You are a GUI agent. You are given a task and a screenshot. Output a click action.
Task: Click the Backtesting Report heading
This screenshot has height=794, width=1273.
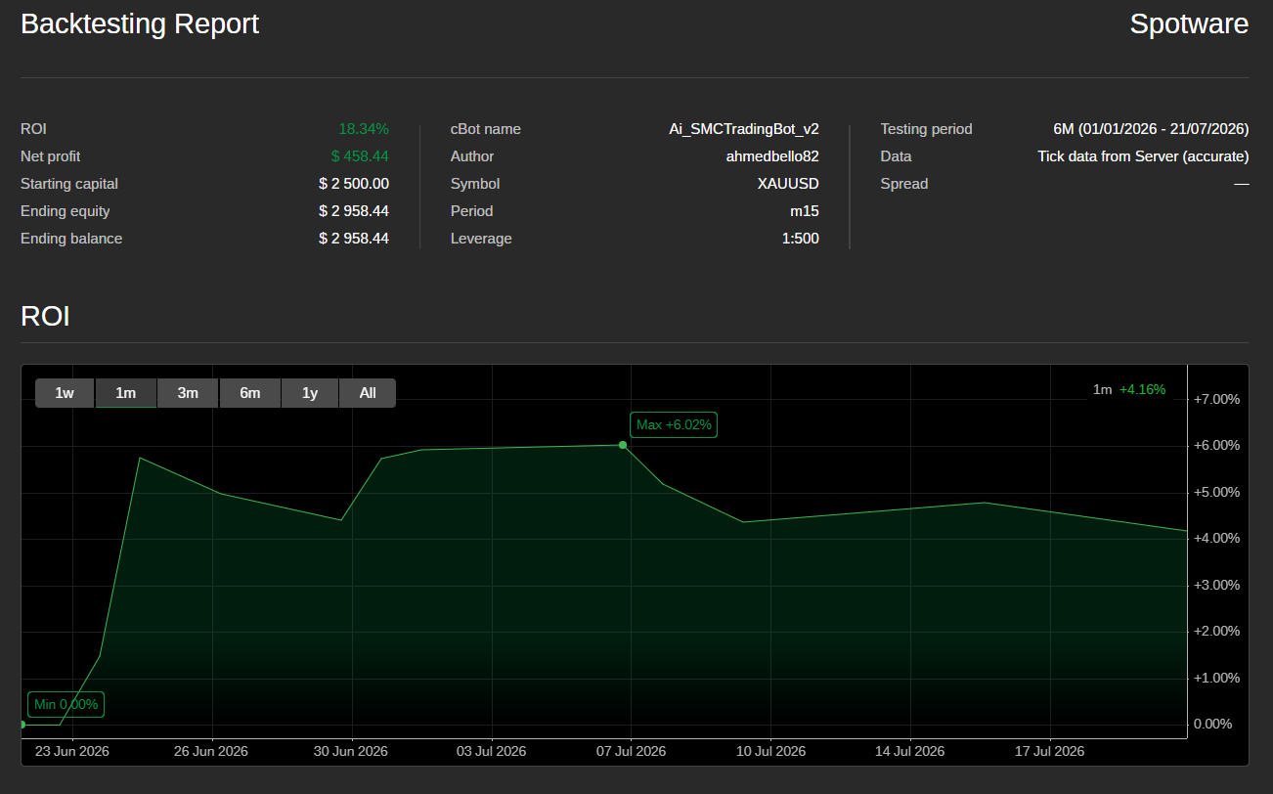[x=140, y=24]
